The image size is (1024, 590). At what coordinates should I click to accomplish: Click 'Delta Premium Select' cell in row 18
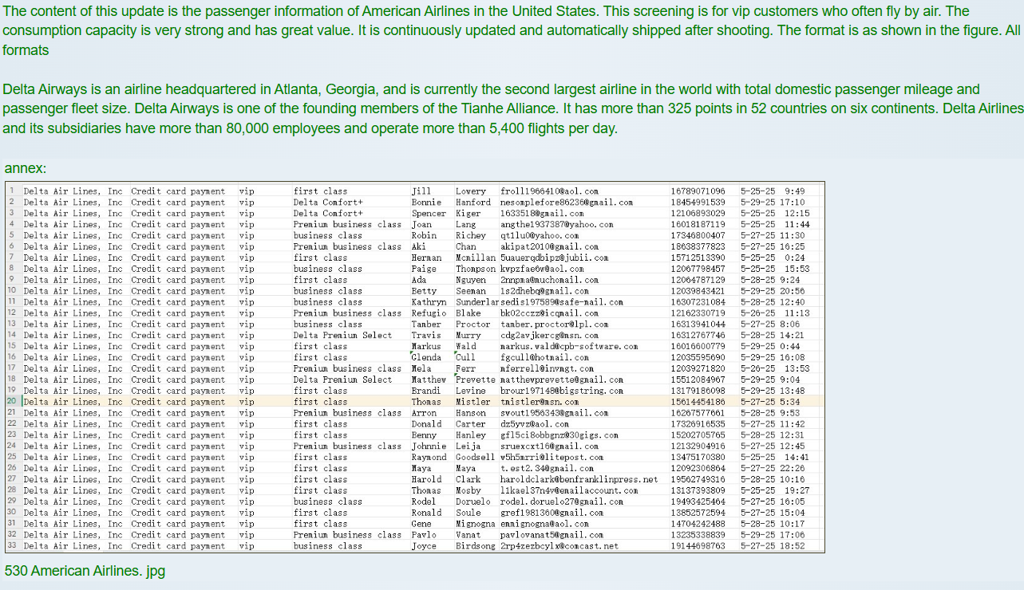coord(342,380)
